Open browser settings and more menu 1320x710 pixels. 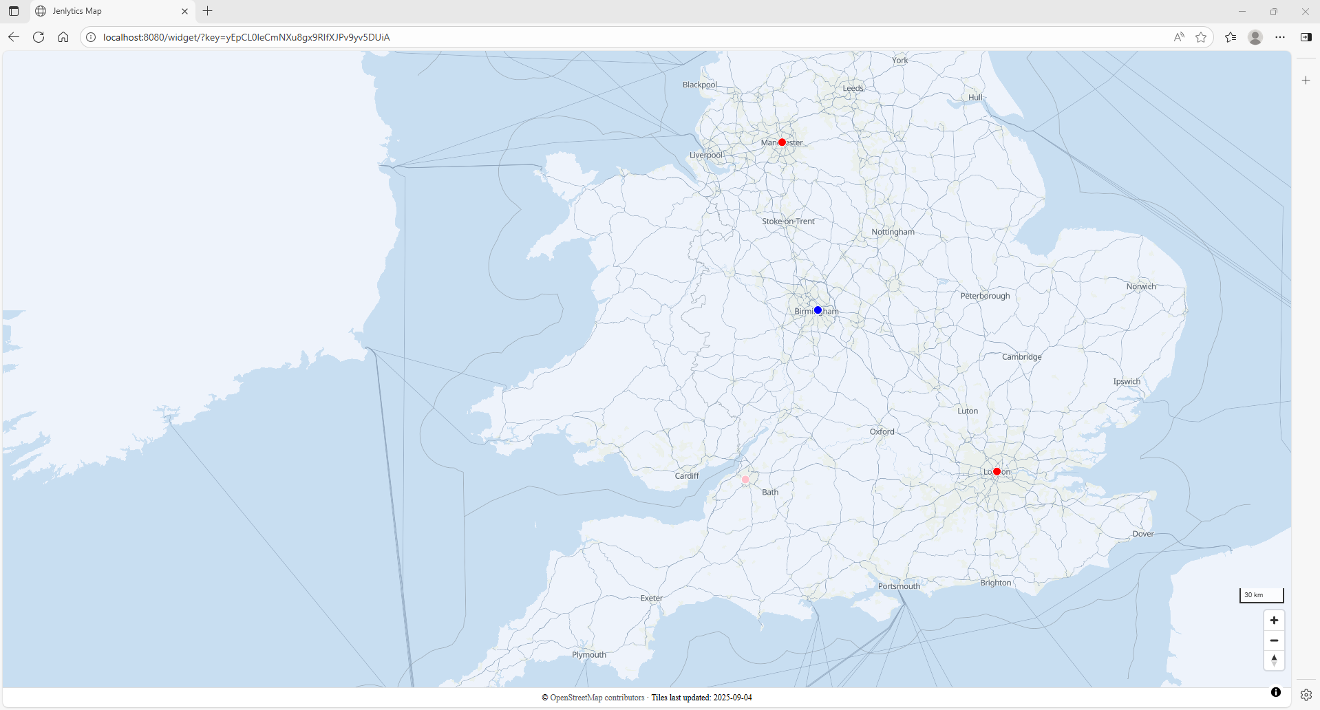(1280, 37)
